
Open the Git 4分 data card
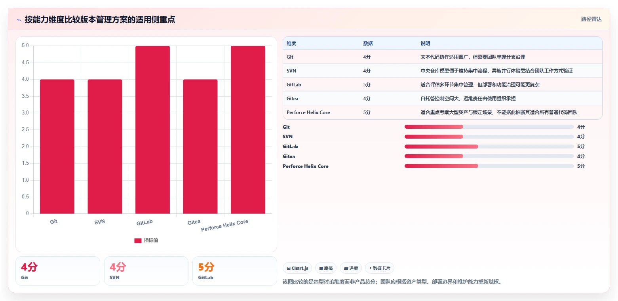pyautogui.click(x=58, y=271)
